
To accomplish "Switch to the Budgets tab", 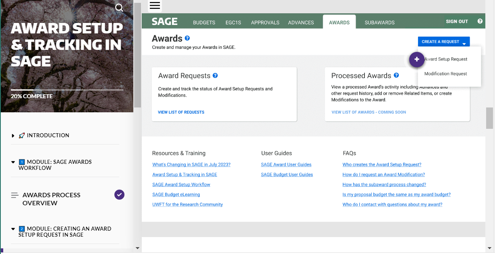I will pyautogui.click(x=204, y=23).
